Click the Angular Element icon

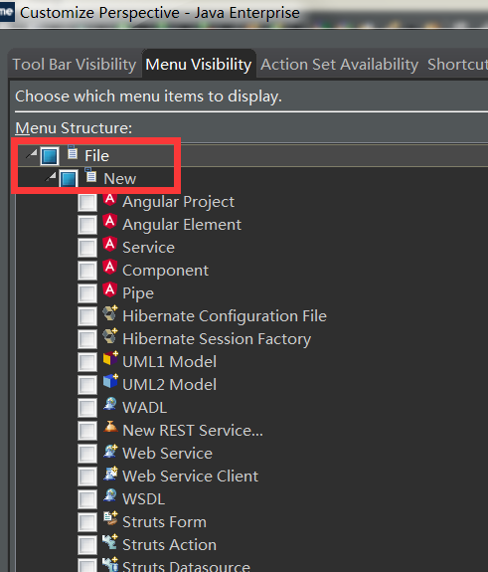tap(110, 222)
